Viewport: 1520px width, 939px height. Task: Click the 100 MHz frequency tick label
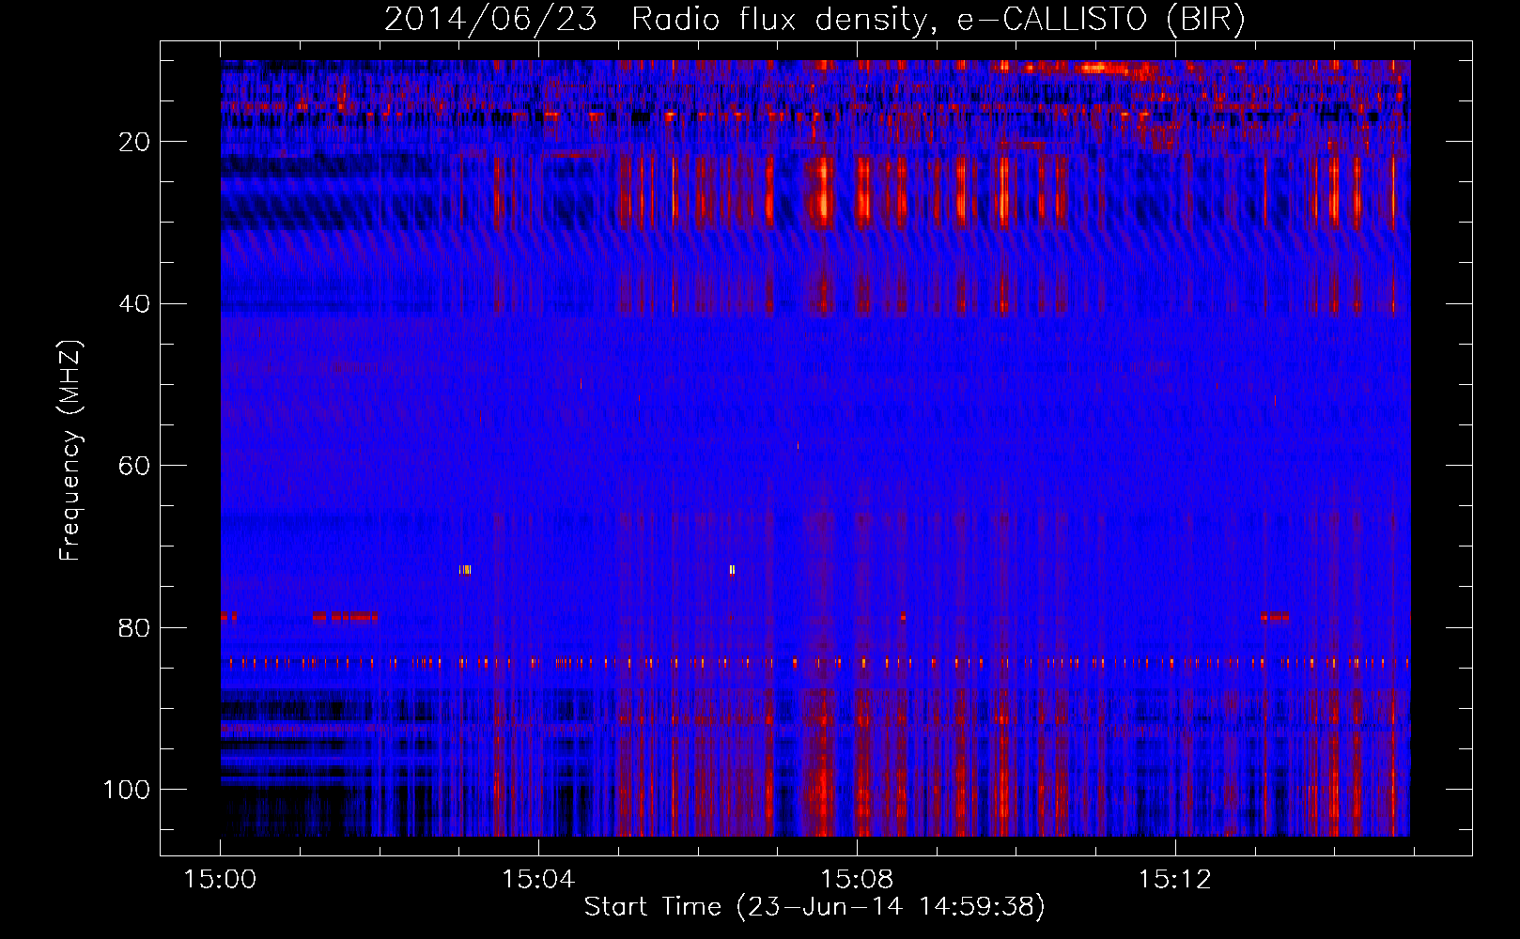coord(127,790)
